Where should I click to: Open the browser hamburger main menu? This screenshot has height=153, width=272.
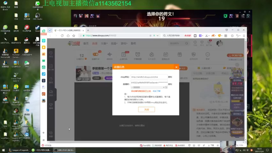(x=244, y=36)
